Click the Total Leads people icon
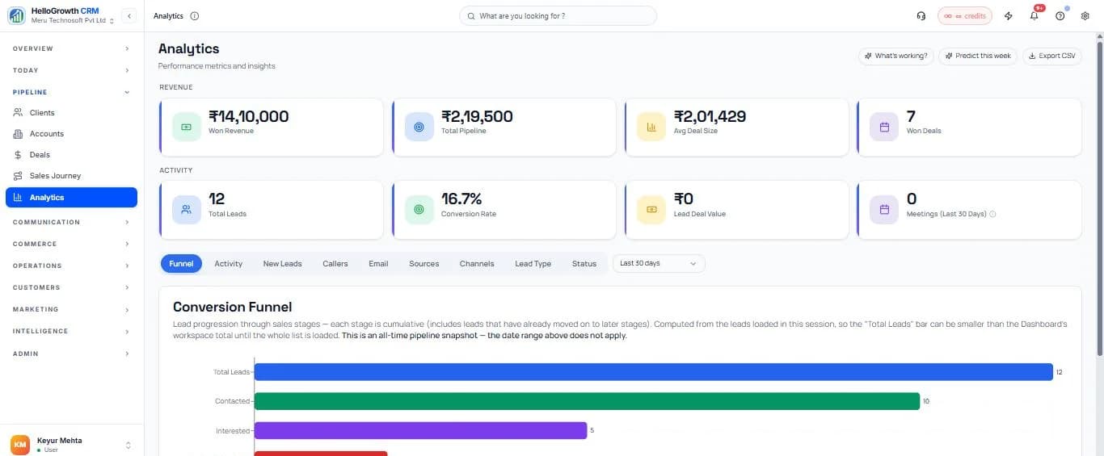 pyautogui.click(x=187, y=210)
